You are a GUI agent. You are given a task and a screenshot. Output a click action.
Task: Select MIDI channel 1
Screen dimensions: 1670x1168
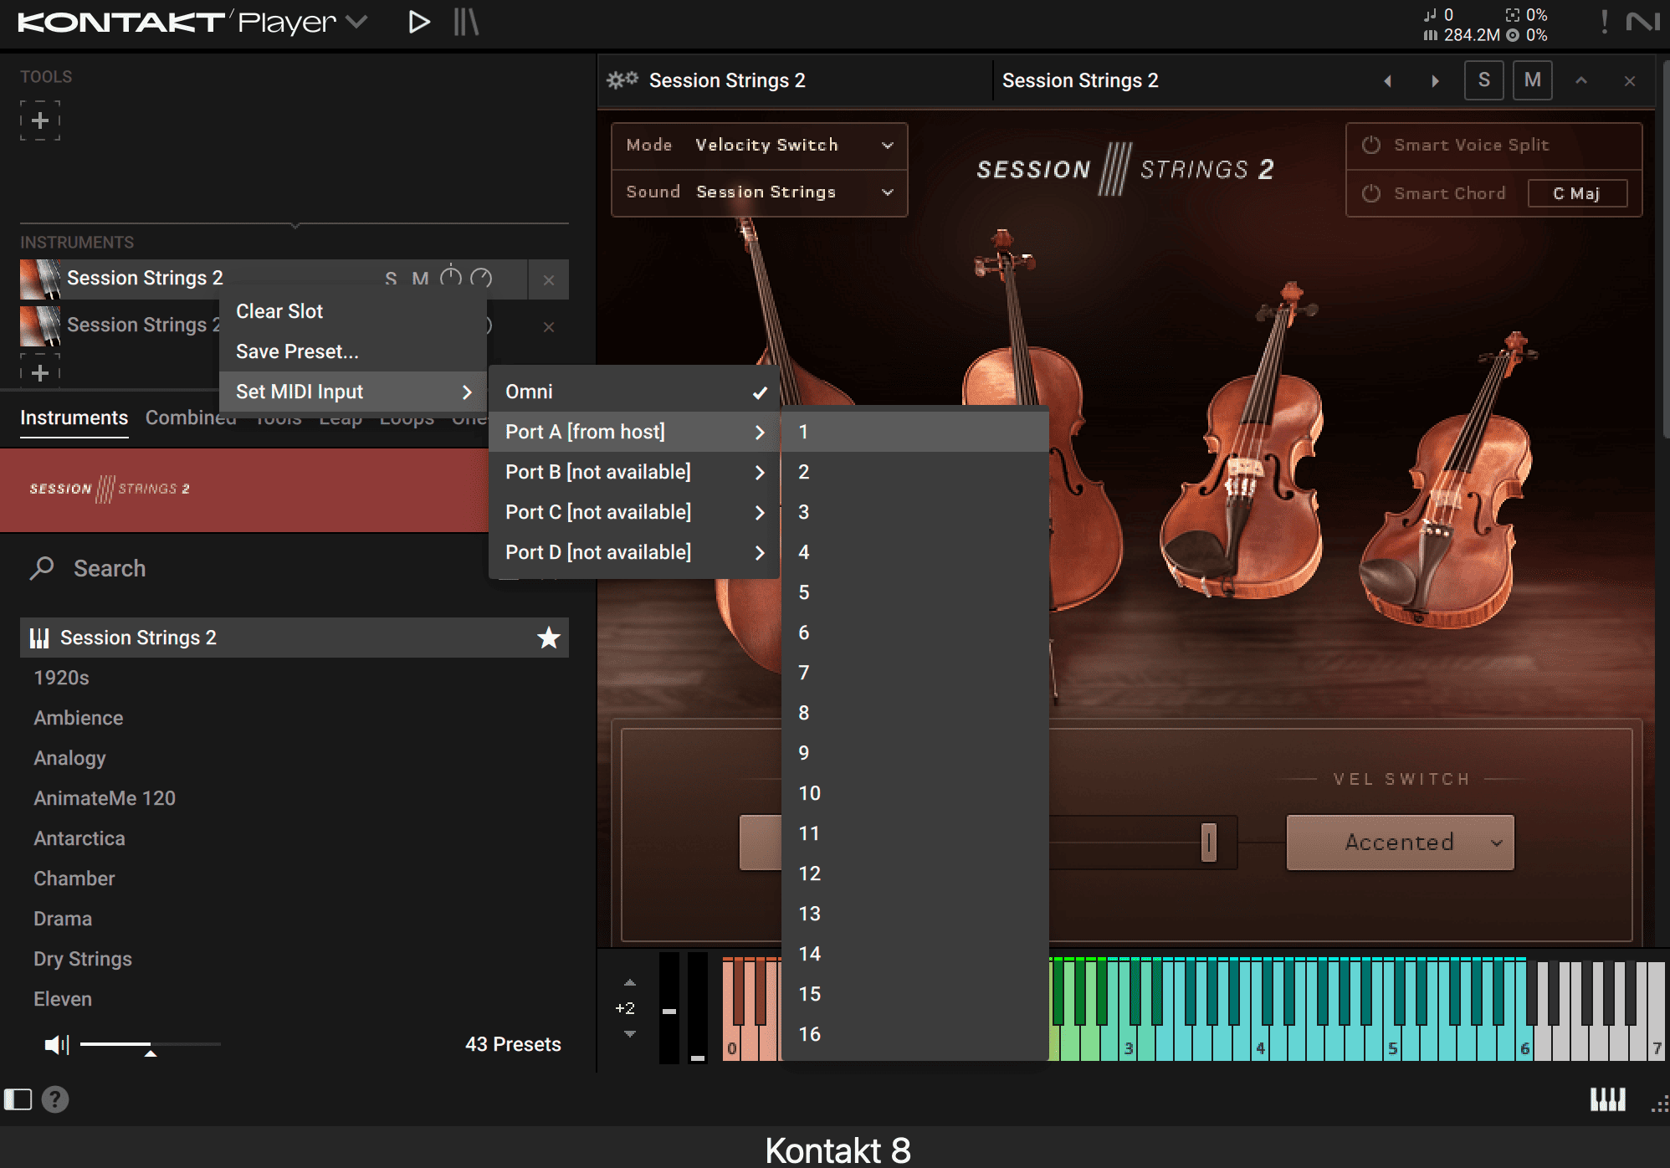click(915, 432)
